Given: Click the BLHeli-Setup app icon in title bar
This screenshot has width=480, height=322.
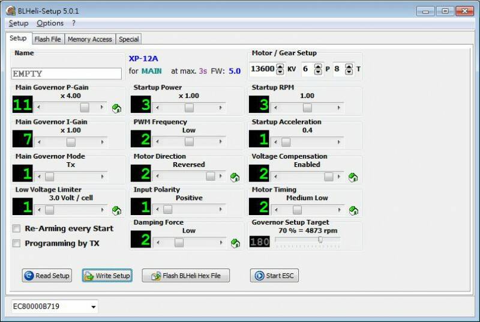Looking at the screenshot, I should click(x=11, y=11).
